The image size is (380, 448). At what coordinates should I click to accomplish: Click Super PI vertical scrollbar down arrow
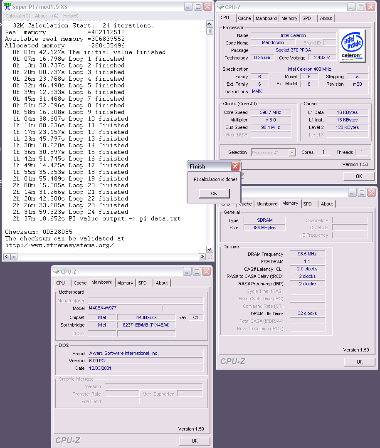coord(210,250)
